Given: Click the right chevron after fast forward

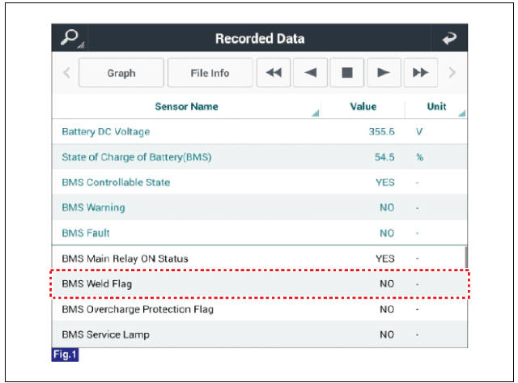Looking at the screenshot, I should (452, 73).
